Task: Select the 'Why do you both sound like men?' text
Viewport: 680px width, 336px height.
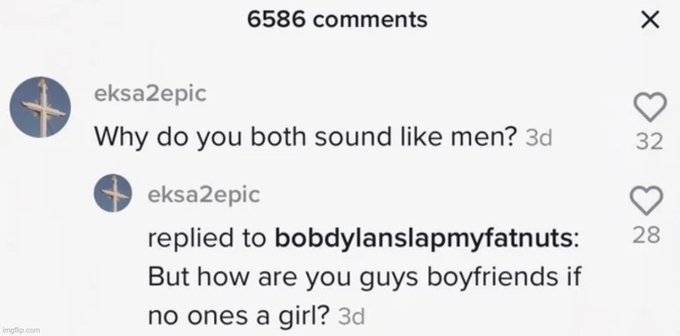Action: pos(305,136)
